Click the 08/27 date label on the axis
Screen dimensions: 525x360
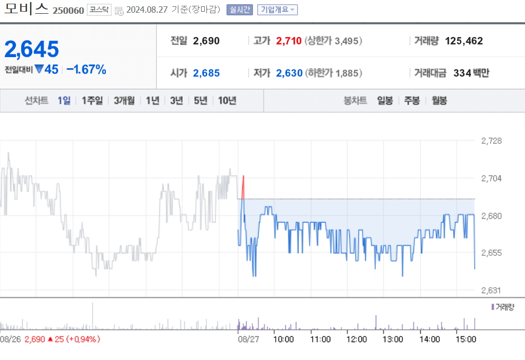pyautogui.click(x=248, y=339)
